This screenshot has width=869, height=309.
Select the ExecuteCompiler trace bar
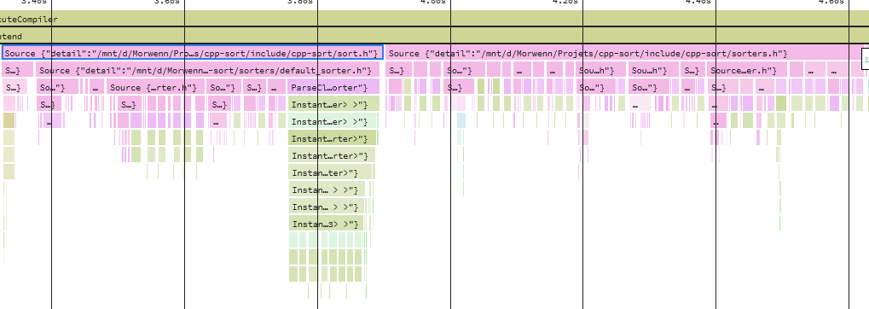435,19
